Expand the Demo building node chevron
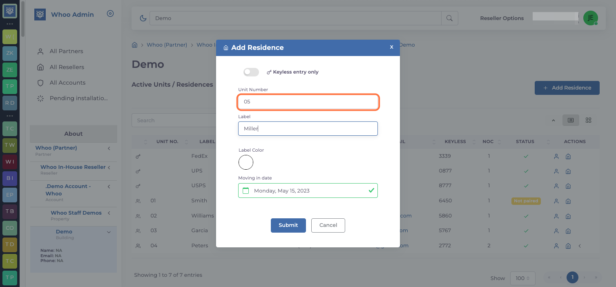 (109, 232)
